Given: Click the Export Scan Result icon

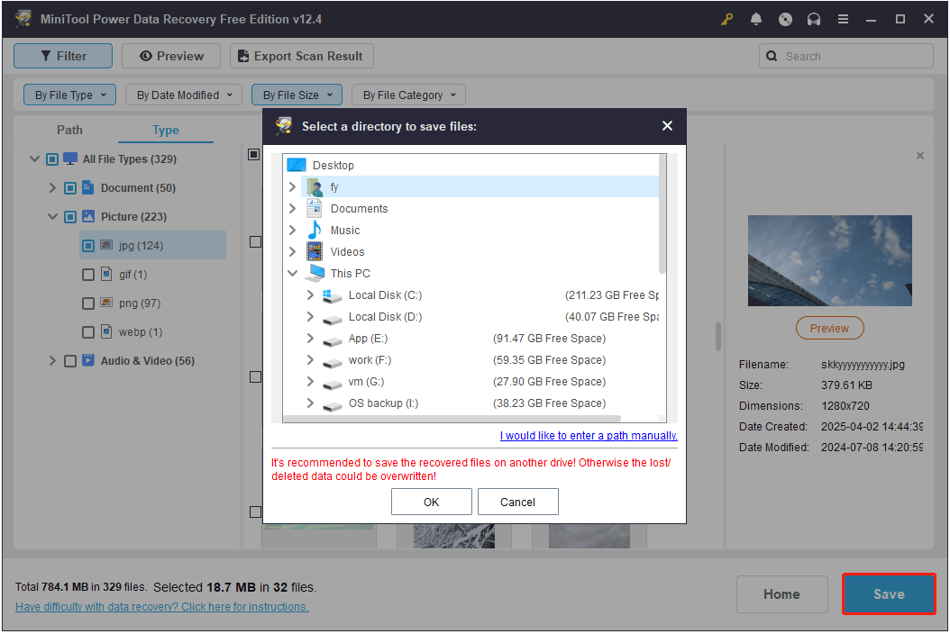Looking at the screenshot, I should (x=242, y=56).
